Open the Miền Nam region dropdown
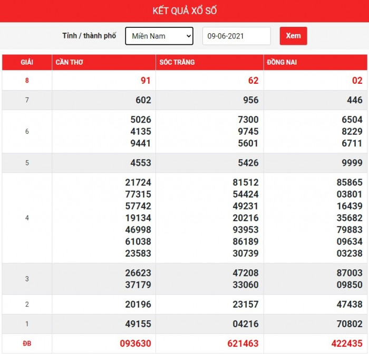The image size is (369, 354). [x=159, y=36]
